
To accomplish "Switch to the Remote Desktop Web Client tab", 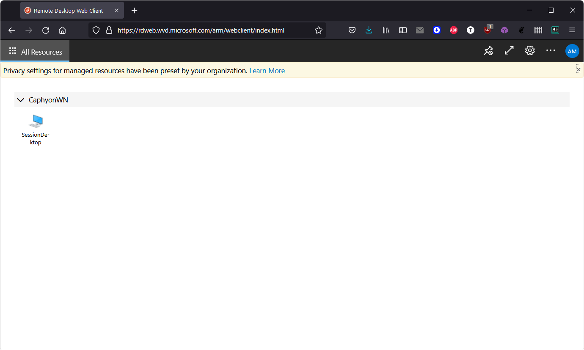I will pos(68,11).
